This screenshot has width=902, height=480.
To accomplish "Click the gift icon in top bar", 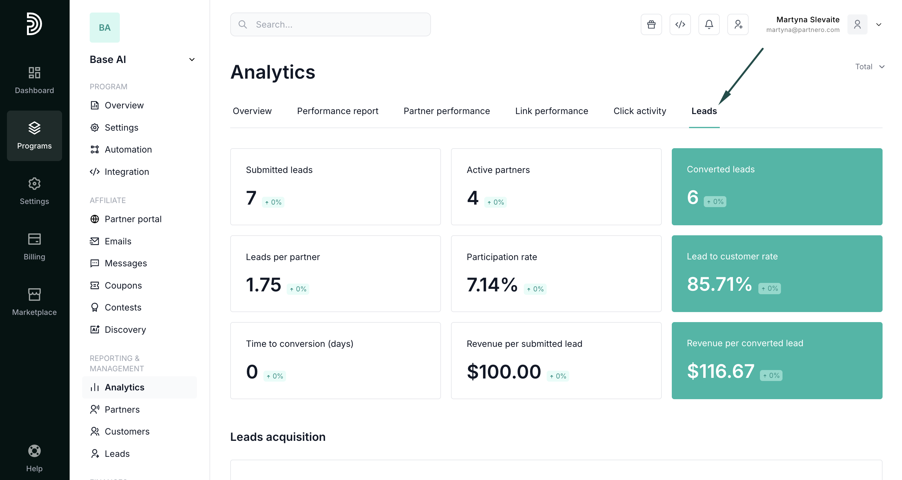I will (651, 24).
